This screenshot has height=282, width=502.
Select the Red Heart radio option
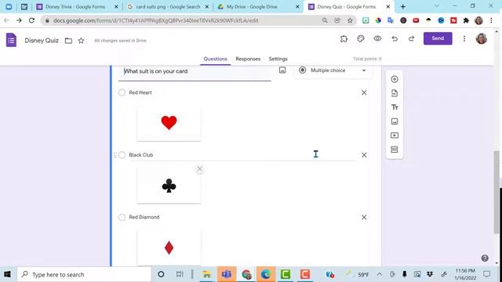(122, 92)
